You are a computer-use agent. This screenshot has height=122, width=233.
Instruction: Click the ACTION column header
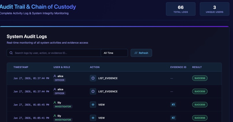pos(95,67)
